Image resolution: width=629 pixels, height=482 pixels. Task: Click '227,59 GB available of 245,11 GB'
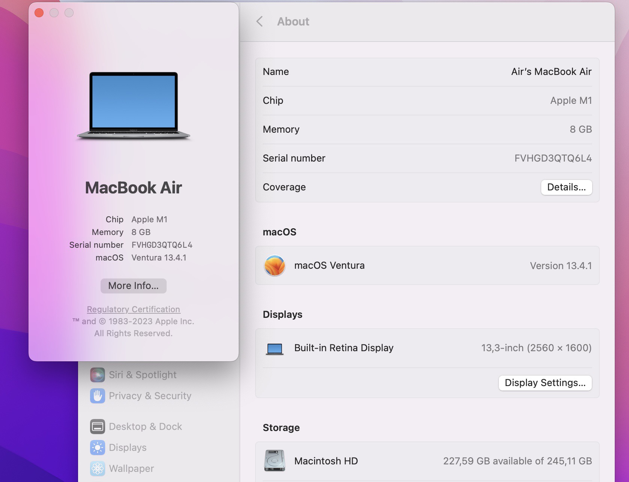[x=518, y=461]
